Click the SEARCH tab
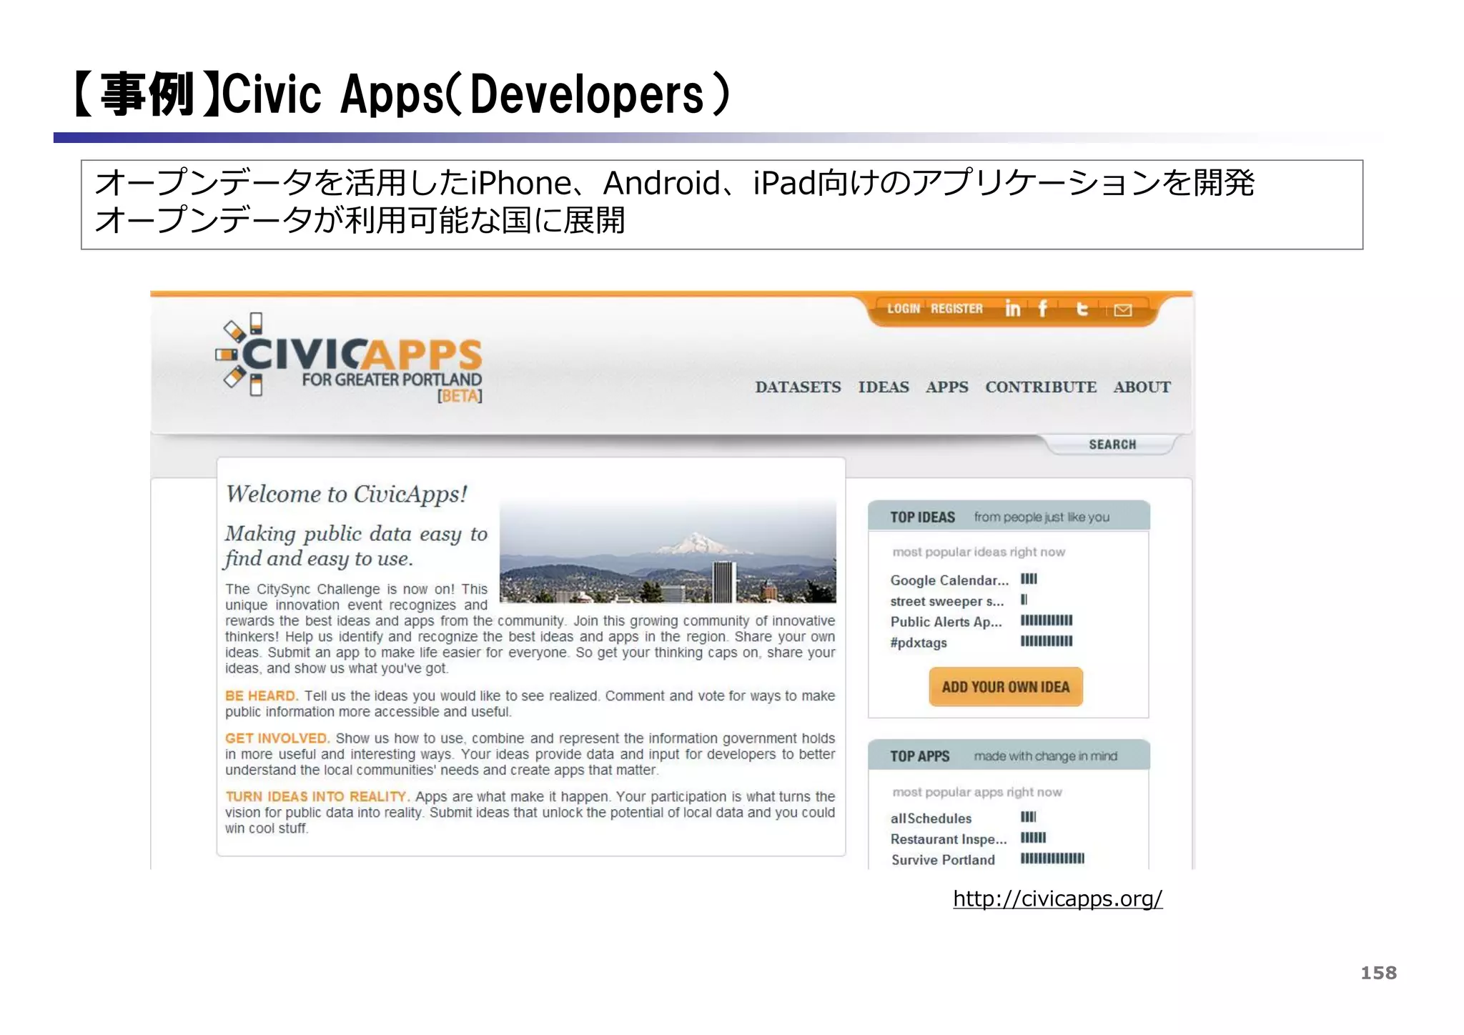 pos(1112,445)
